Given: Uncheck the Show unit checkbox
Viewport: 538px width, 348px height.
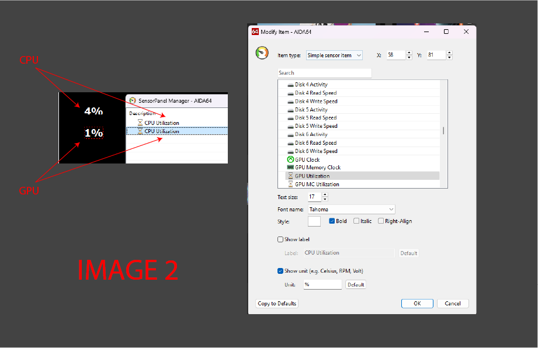Looking at the screenshot, I should tap(280, 271).
